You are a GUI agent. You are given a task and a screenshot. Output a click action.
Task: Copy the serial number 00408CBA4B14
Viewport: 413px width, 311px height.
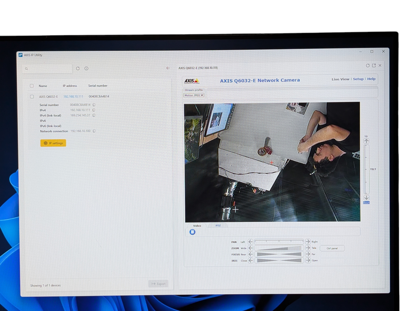click(x=94, y=105)
